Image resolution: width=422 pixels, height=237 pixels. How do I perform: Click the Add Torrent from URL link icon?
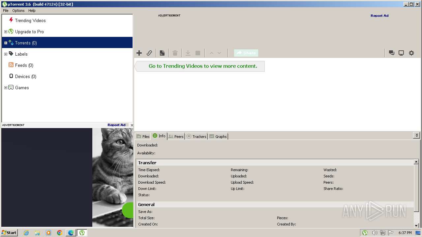click(149, 53)
